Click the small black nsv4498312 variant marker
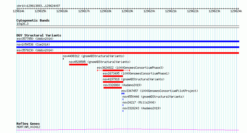 coord(63,59)
